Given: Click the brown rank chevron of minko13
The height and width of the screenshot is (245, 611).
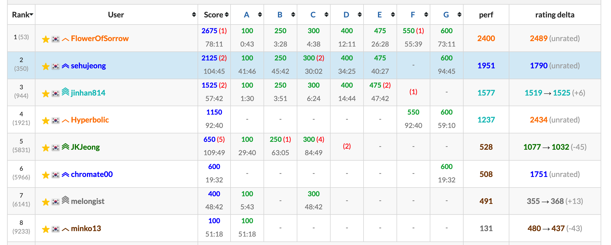Looking at the screenshot, I should [65, 229].
